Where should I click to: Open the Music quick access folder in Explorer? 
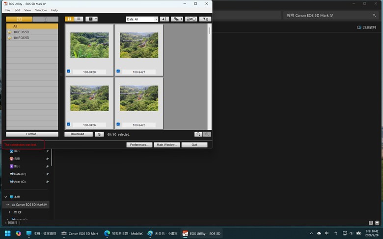[15, 159]
